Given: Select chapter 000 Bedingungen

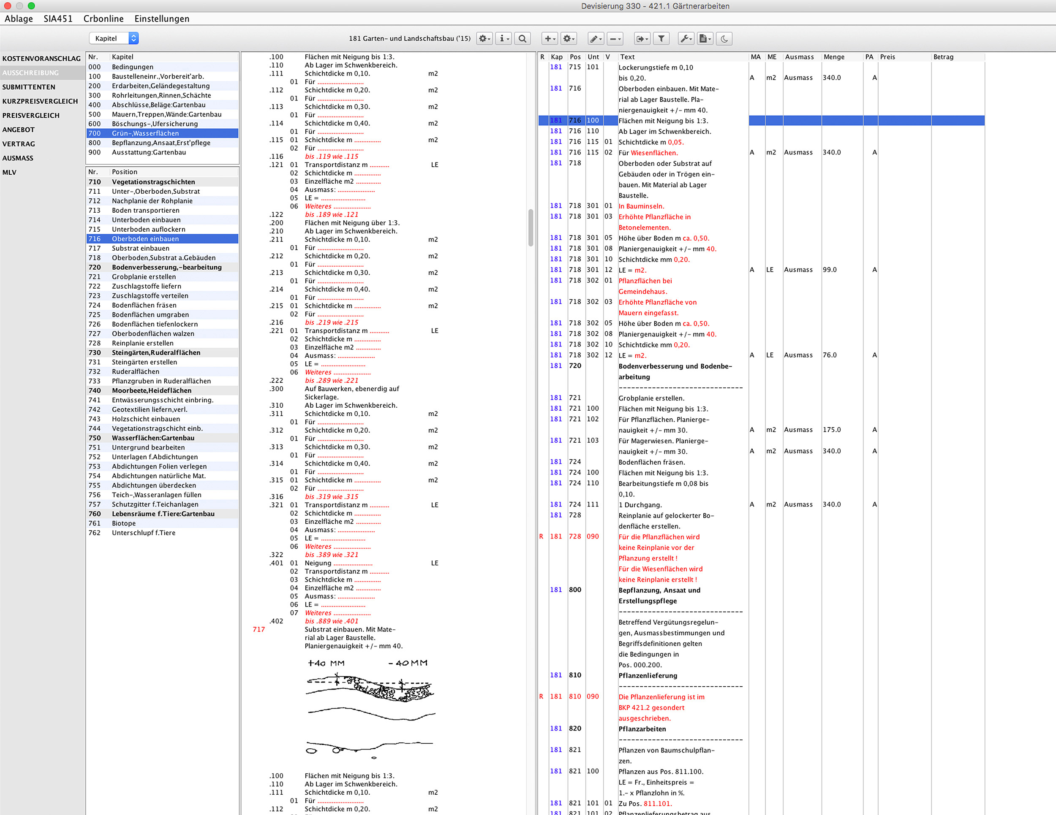Looking at the screenshot, I should coord(163,67).
